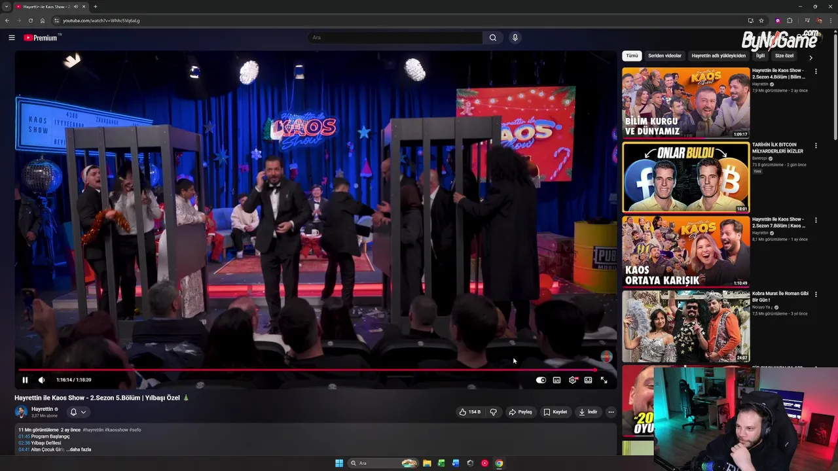Open 'Kaos Ortaya Karışık' video thumbnail
The image size is (838, 471).
685,252
